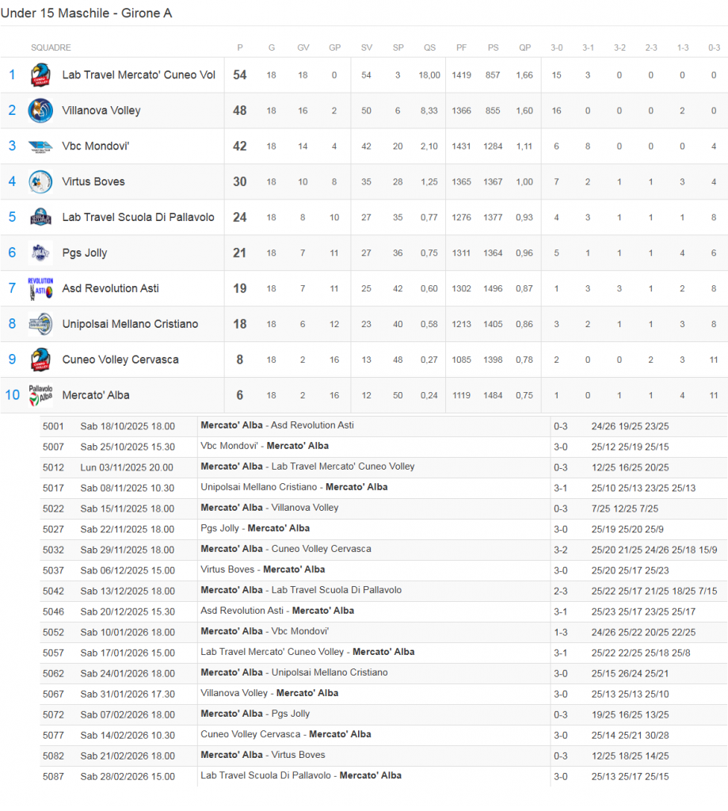Select match 5032 against Cuneo Volley Cervasca
The height and width of the screenshot is (811, 728).
pyautogui.click(x=285, y=549)
